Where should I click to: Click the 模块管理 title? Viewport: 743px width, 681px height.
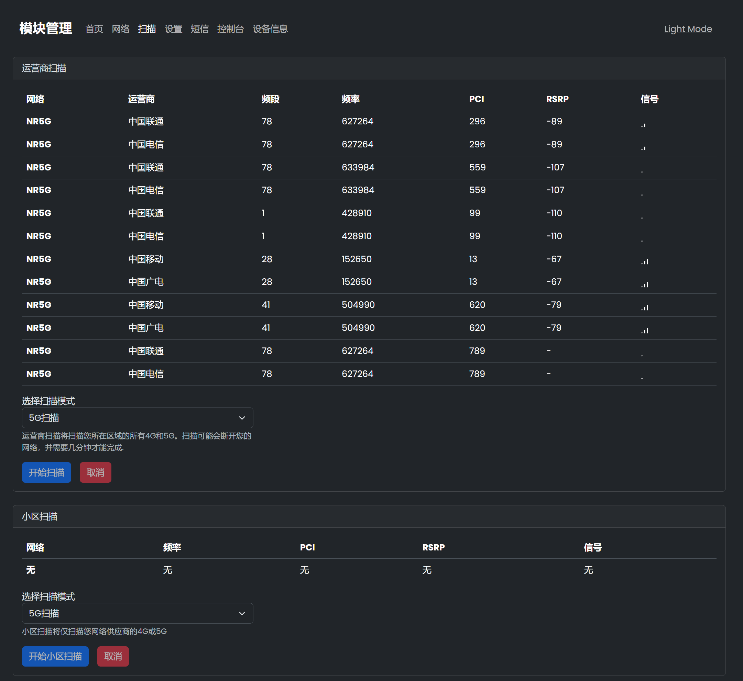[46, 29]
